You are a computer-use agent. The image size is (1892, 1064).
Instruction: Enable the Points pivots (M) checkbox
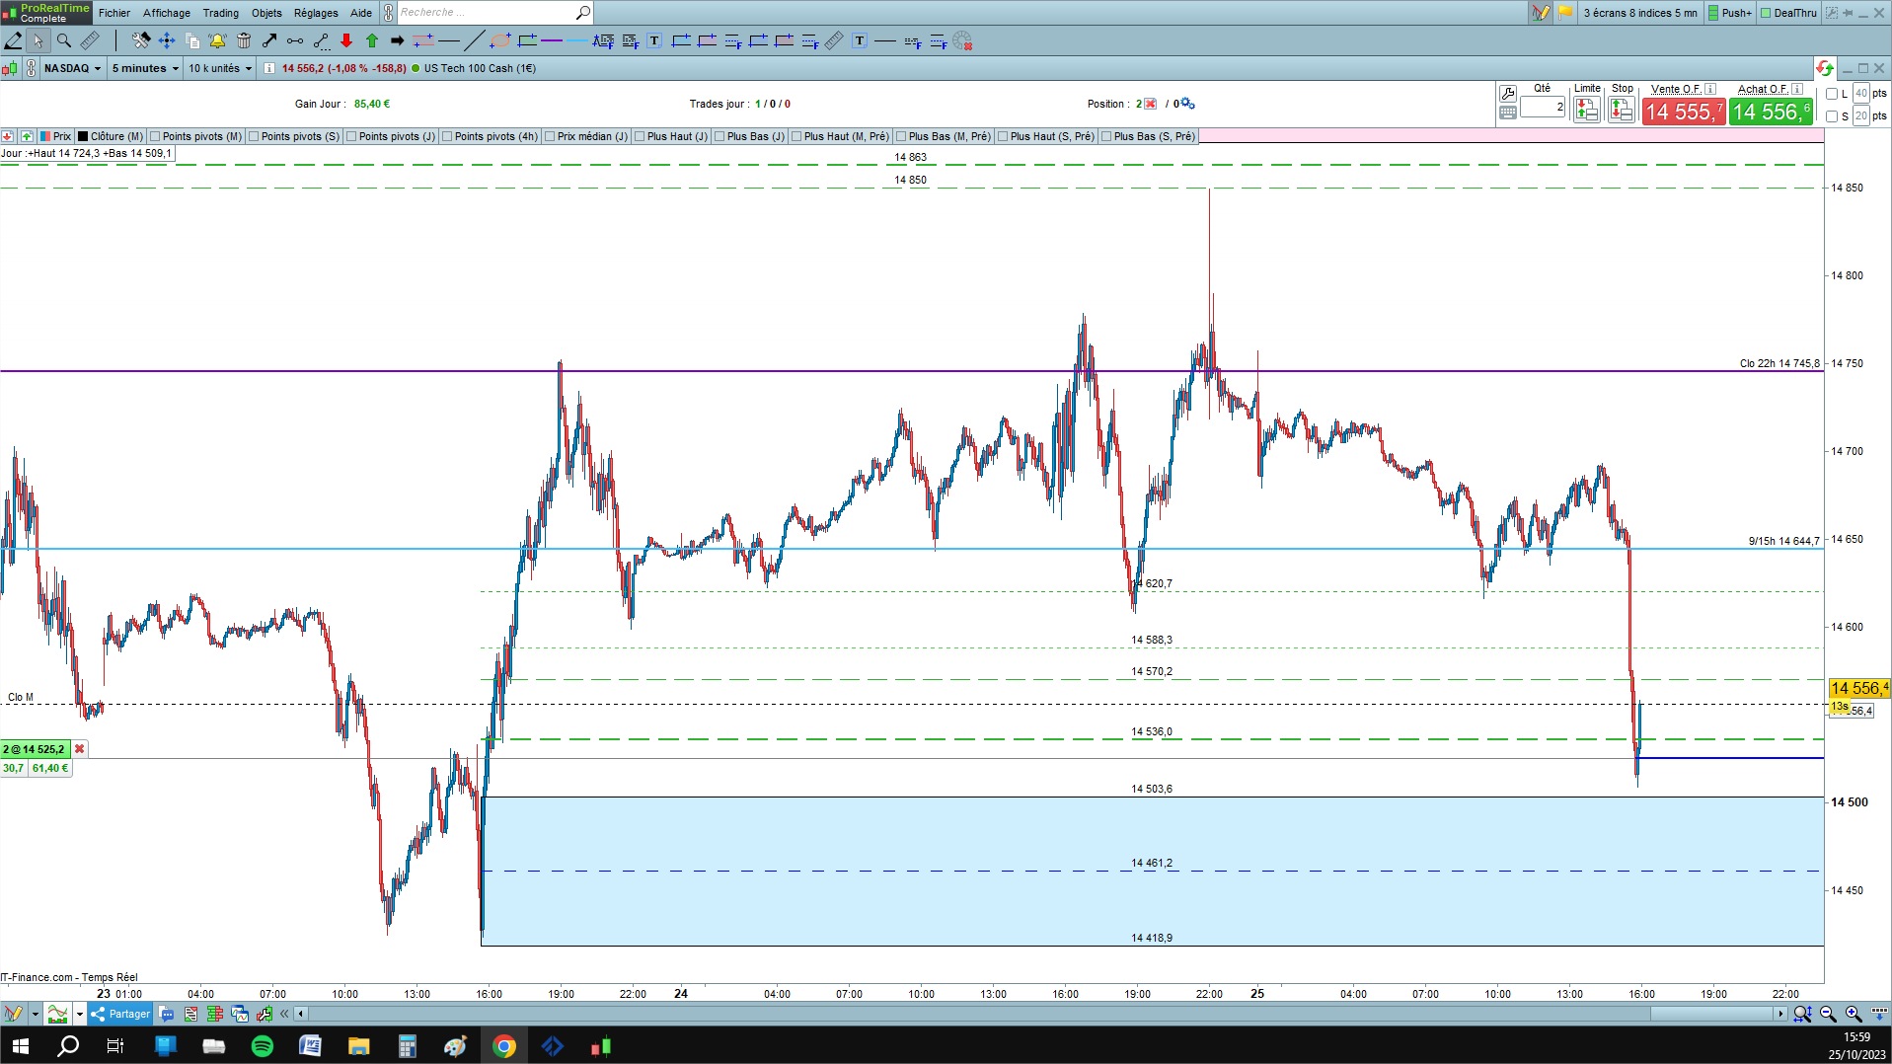tap(155, 136)
